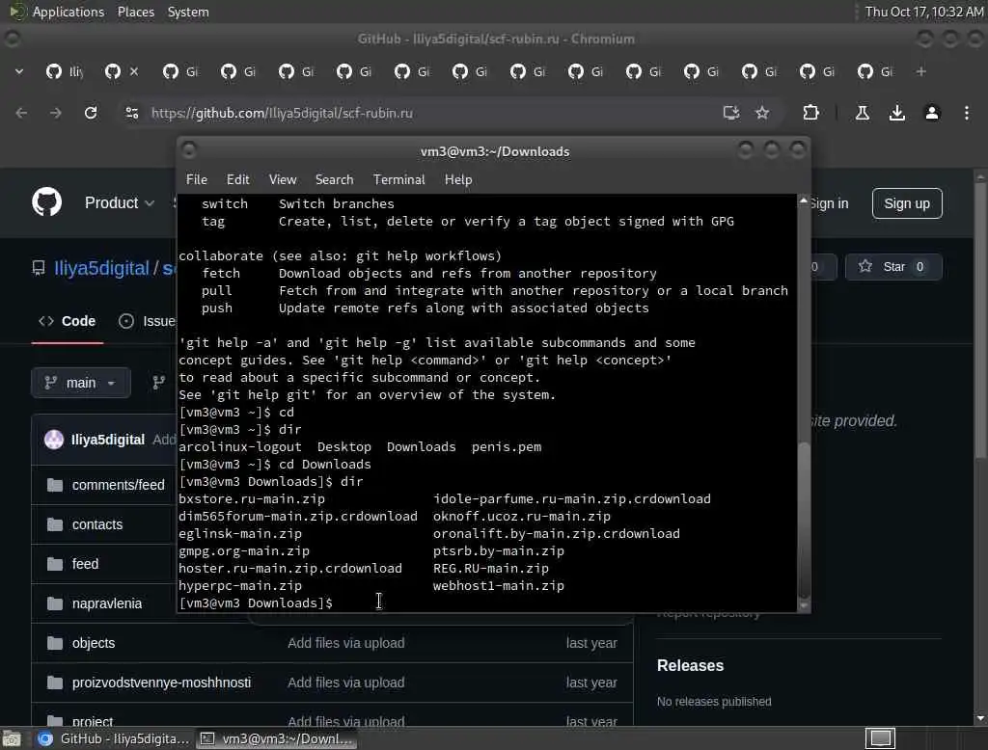The image size is (988, 750).
Task: Open the napravlenia folder
Action: (x=106, y=603)
